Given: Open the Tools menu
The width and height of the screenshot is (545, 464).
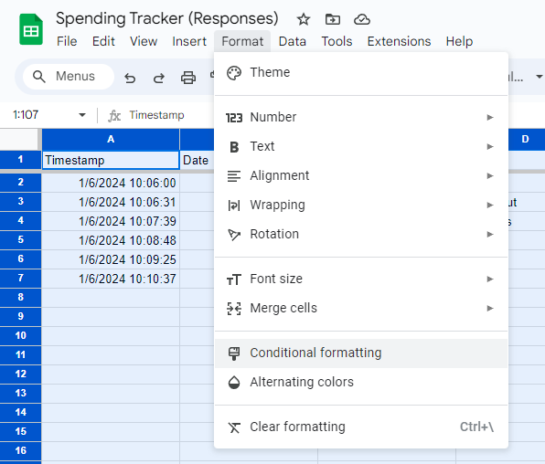Looking at the screenshot, I should (337, 41).
